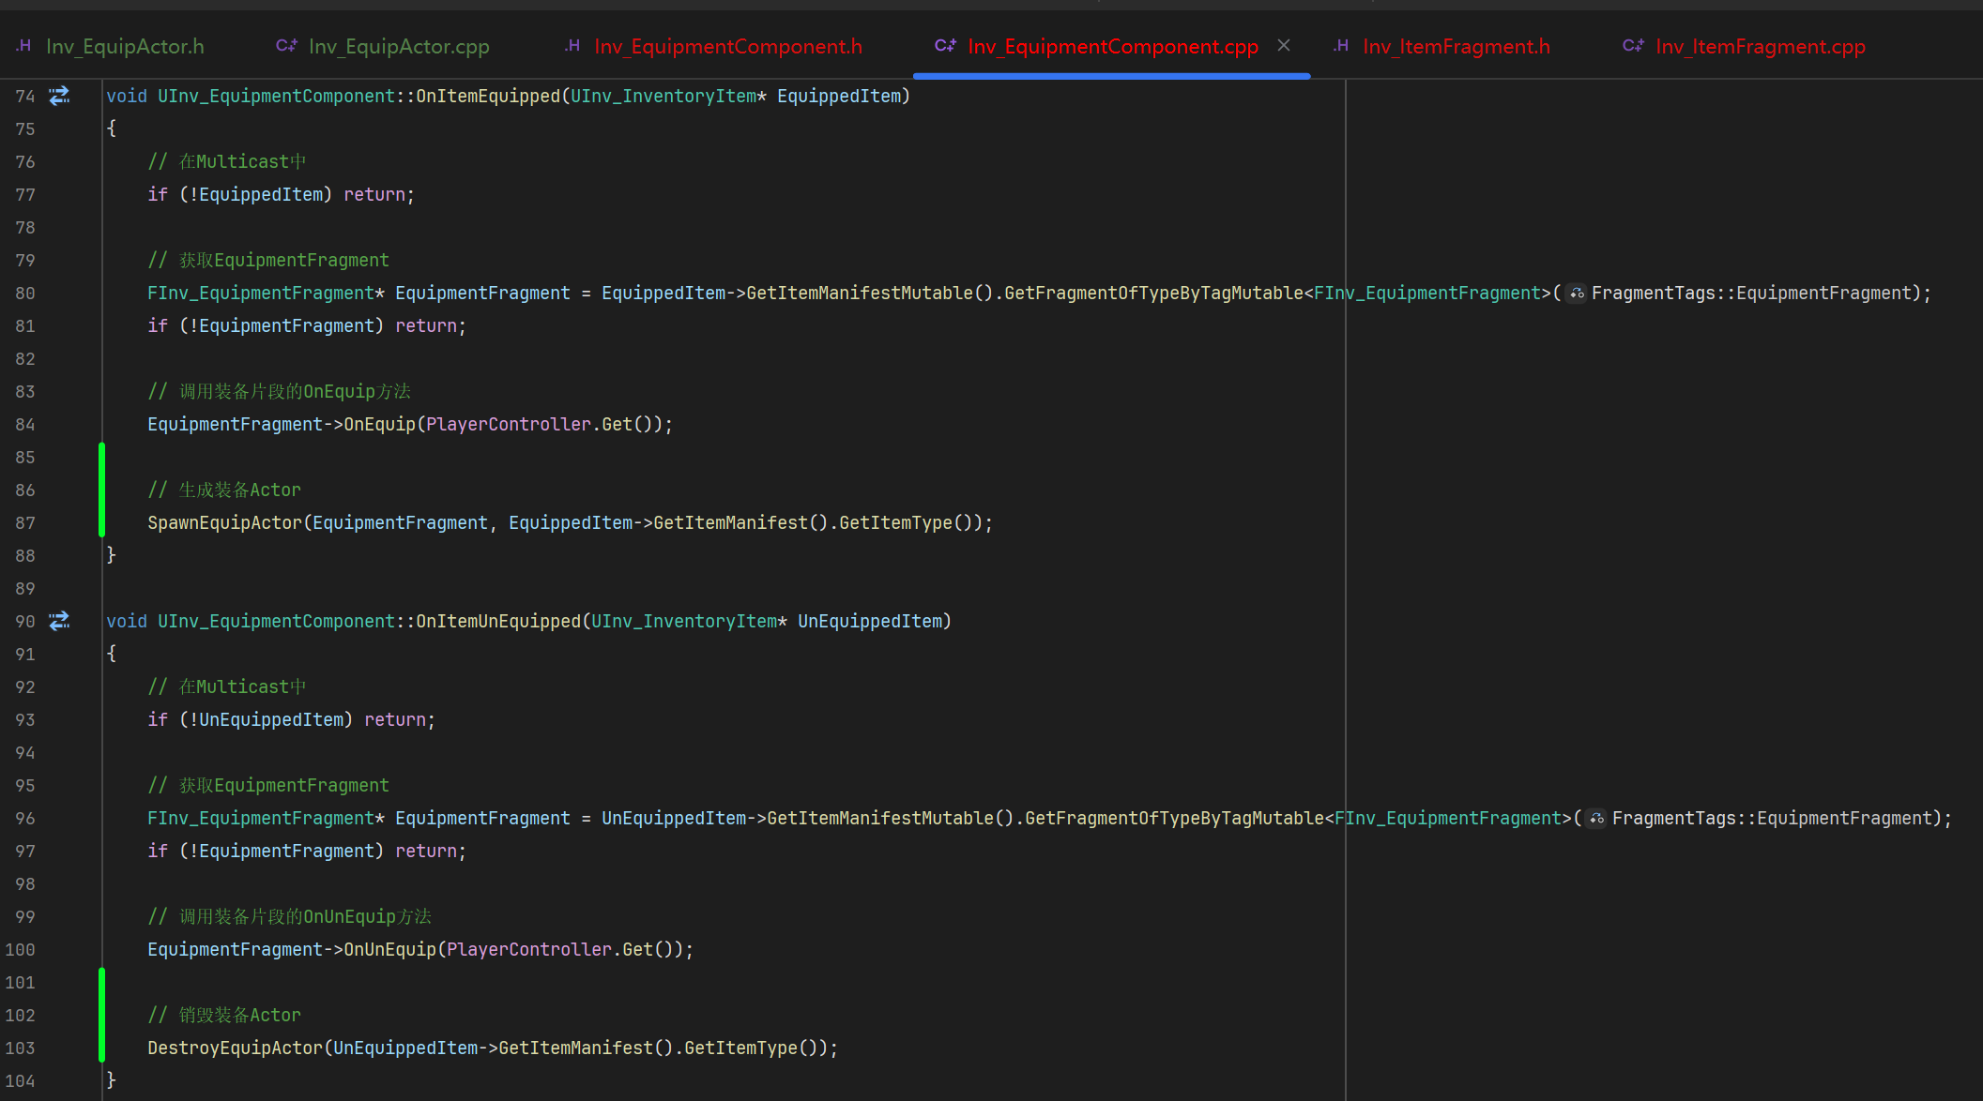This screenshot has width=1983, height=1101.
Task: Open the Inv_EquipActor.cpp tab
Action: pos(398,46)
